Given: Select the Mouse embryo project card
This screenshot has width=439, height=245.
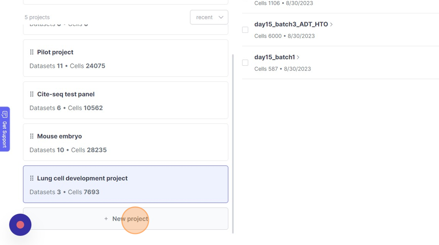Looking at the screenshot, I should point(125,142).
